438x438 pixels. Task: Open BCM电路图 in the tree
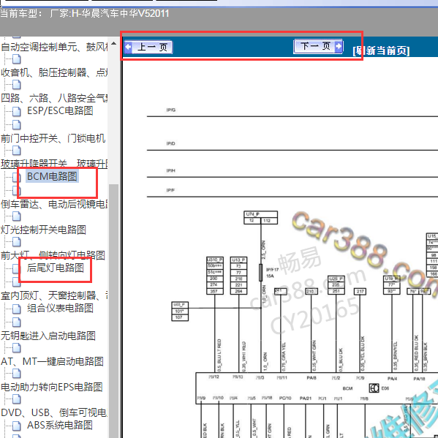point(52,176)
